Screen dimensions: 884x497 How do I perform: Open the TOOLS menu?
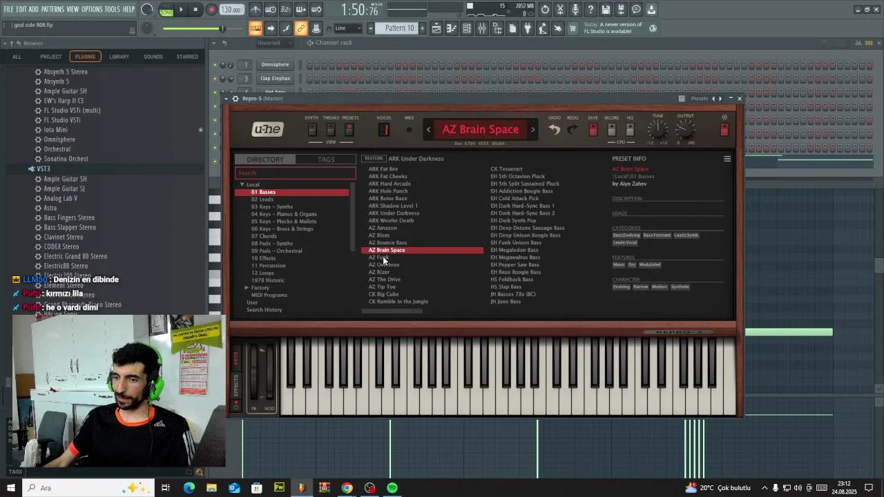click(112, 9)
